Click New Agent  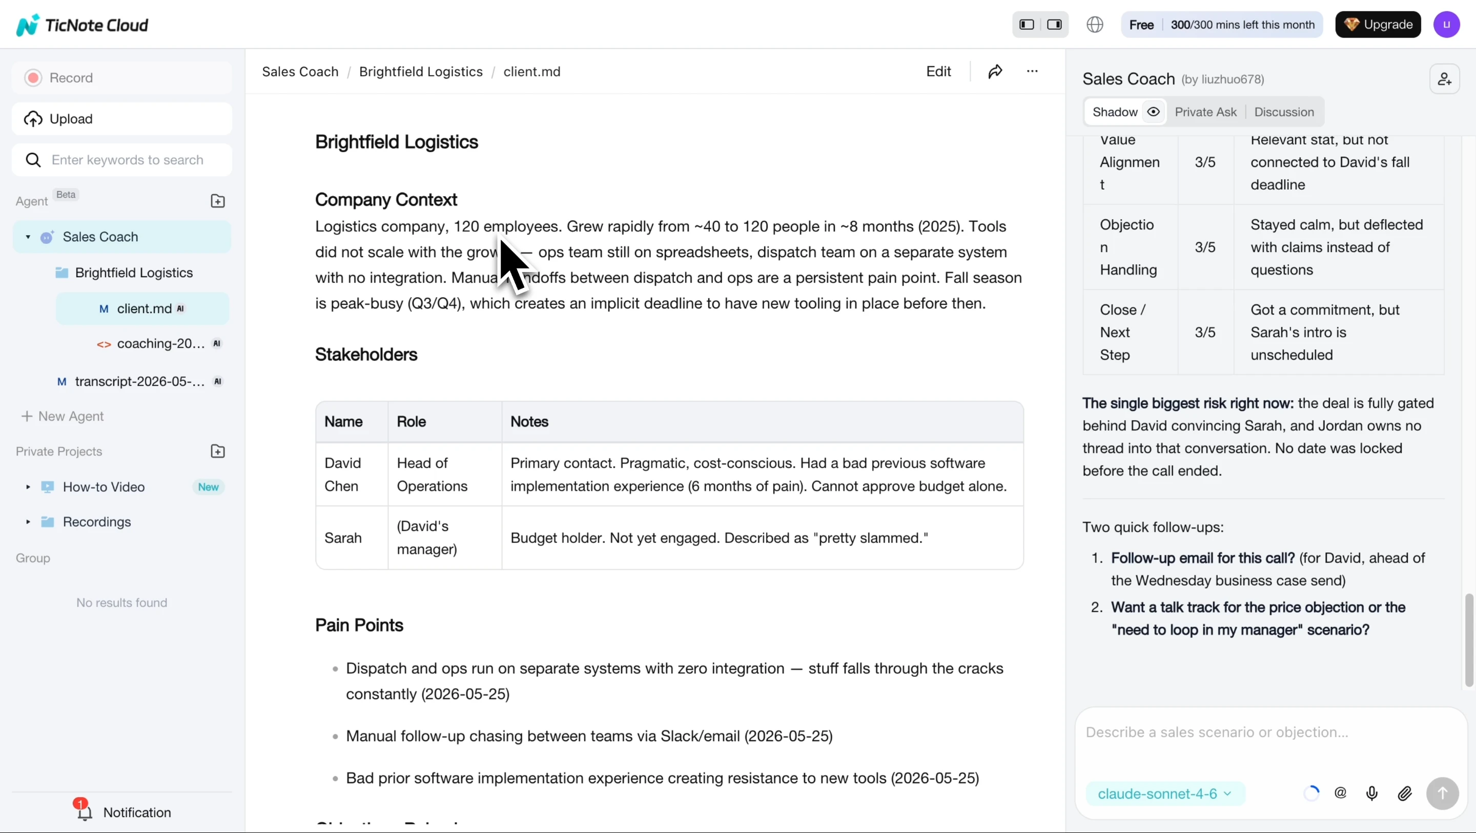point(63,417)
